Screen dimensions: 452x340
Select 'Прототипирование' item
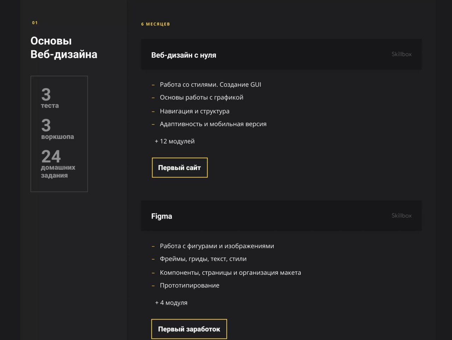pos(190,286)
